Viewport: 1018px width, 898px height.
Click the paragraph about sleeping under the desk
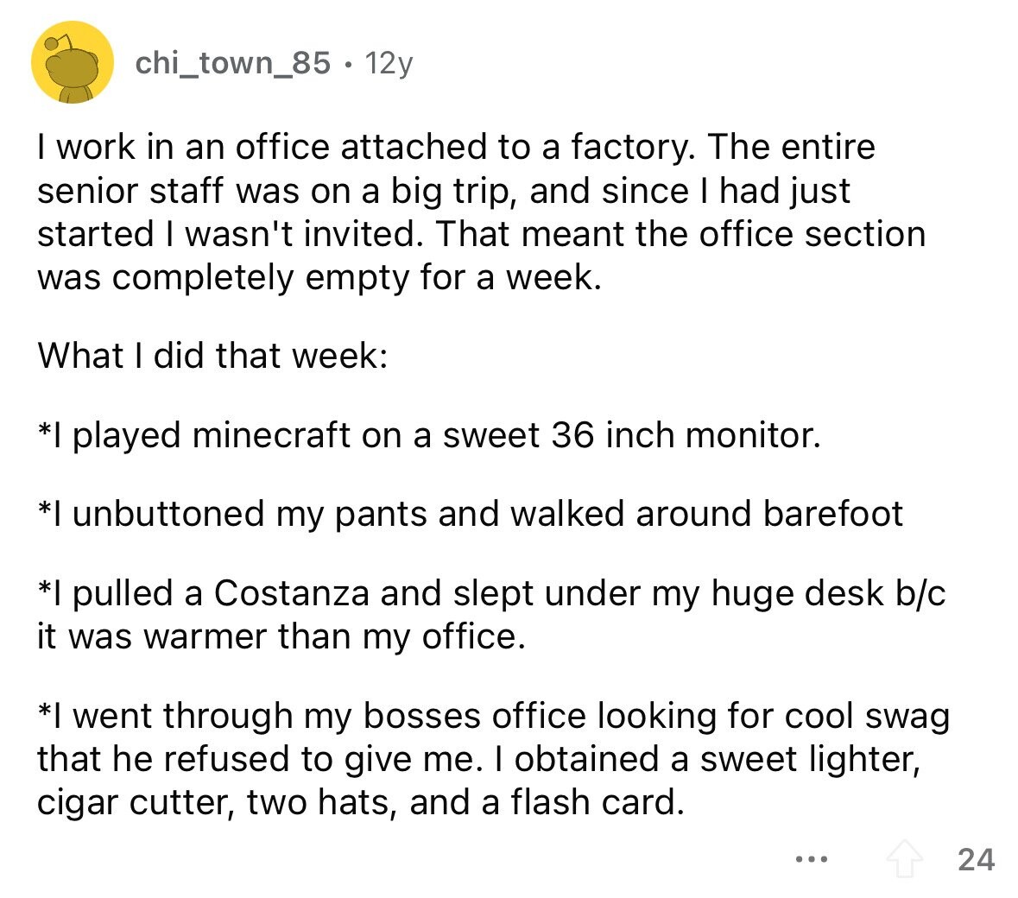coord(490,614)
